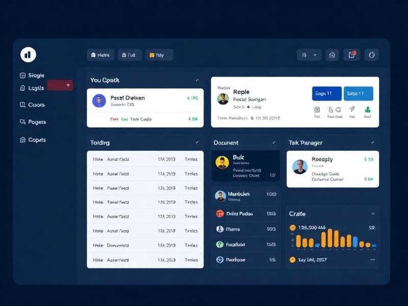Viewport: 408px width, 306px height.
Task: Open the Bulk document card
Action: click(x=246, y=166)
